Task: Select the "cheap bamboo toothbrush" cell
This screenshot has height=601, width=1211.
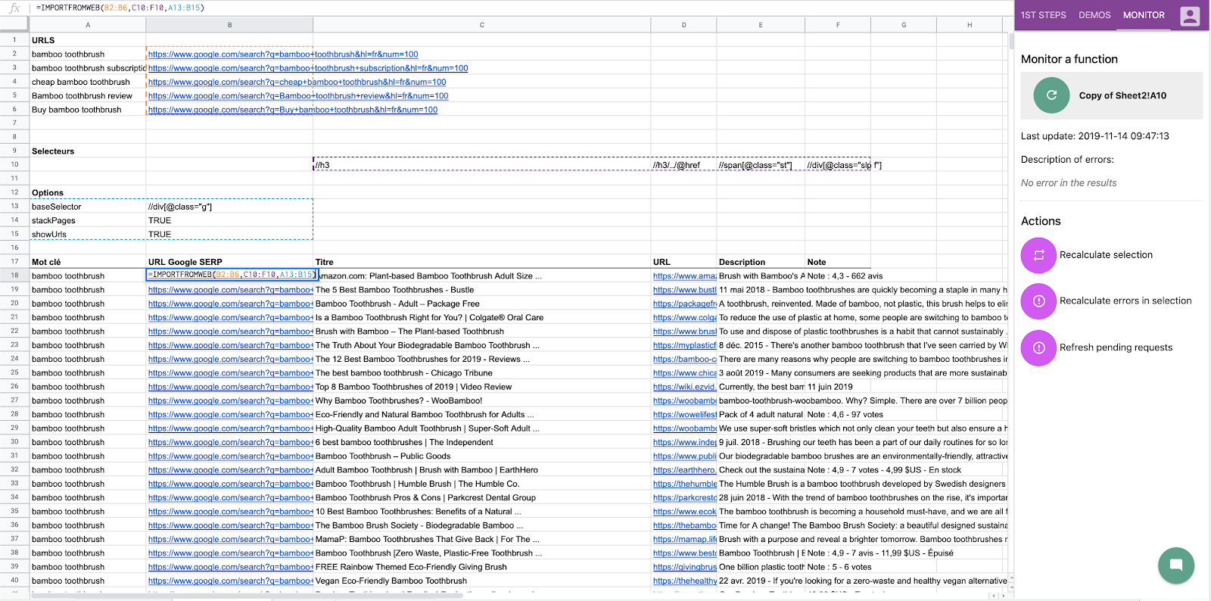Action: [88, 82]
